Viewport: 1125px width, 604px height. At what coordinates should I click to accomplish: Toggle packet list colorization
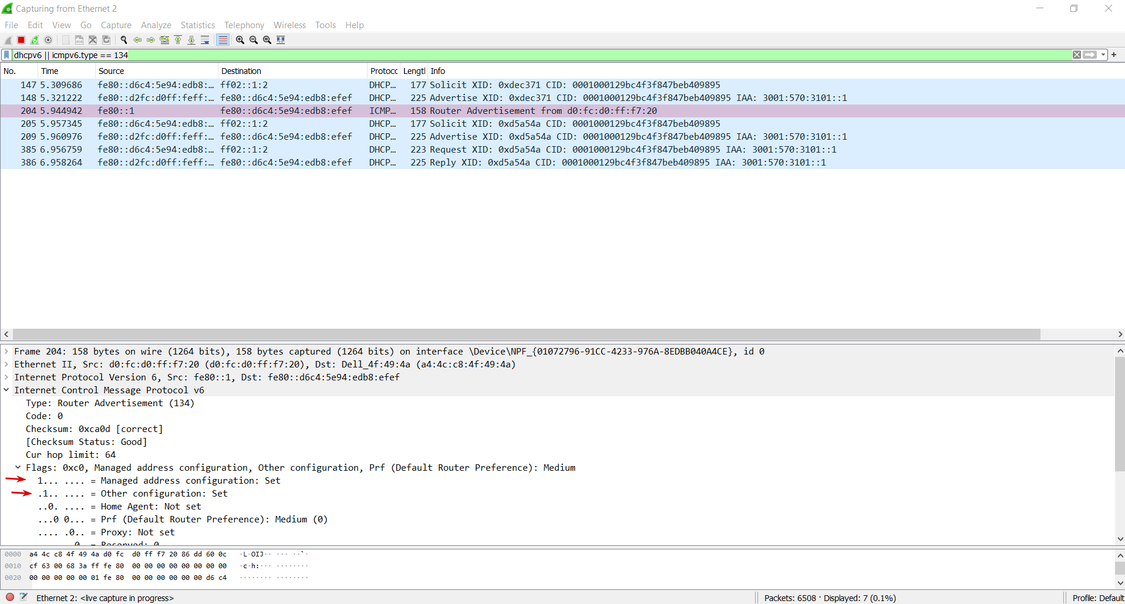223,40
